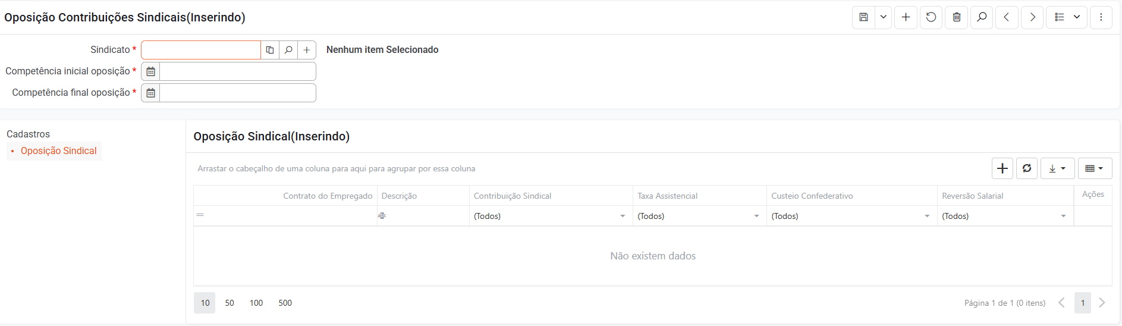Set page size to 50 items
1122x326 pixels.
pos(230,303)
